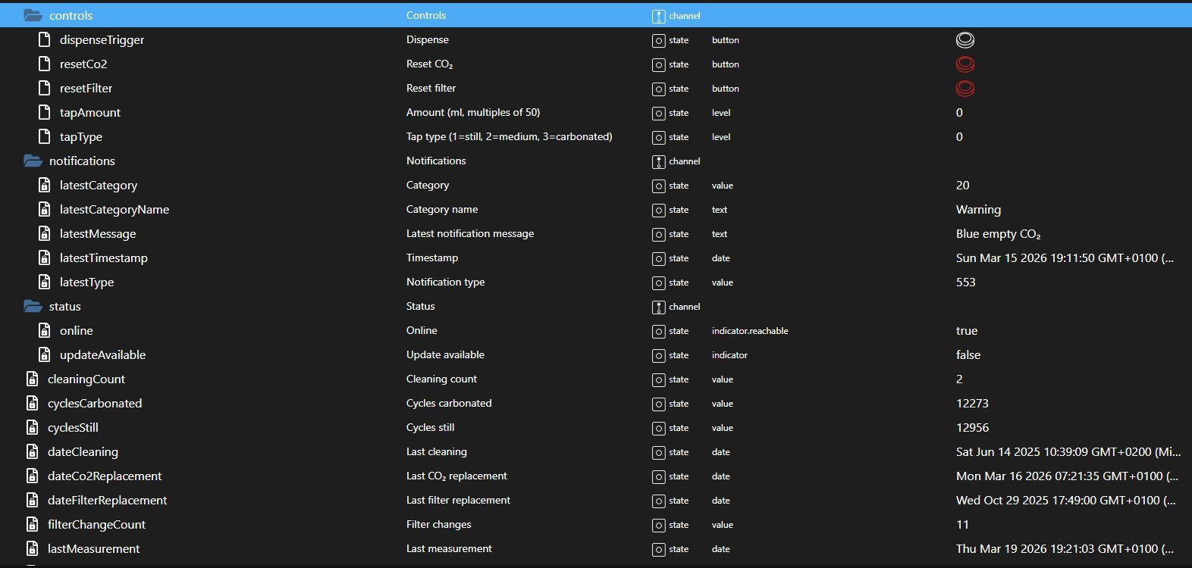The height and width of the screenshot is (568, 1192).
Task: Click the dispenseTrigger file icon
Action: coord(45,40)
